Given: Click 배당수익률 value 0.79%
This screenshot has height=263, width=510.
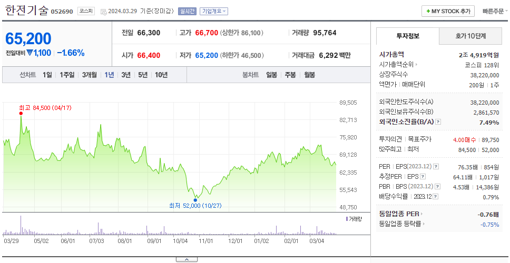Looking at the screenshot, I should click(491, 197).
